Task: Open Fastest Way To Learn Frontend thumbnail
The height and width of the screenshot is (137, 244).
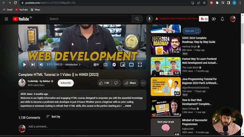Action: point(165,66)
